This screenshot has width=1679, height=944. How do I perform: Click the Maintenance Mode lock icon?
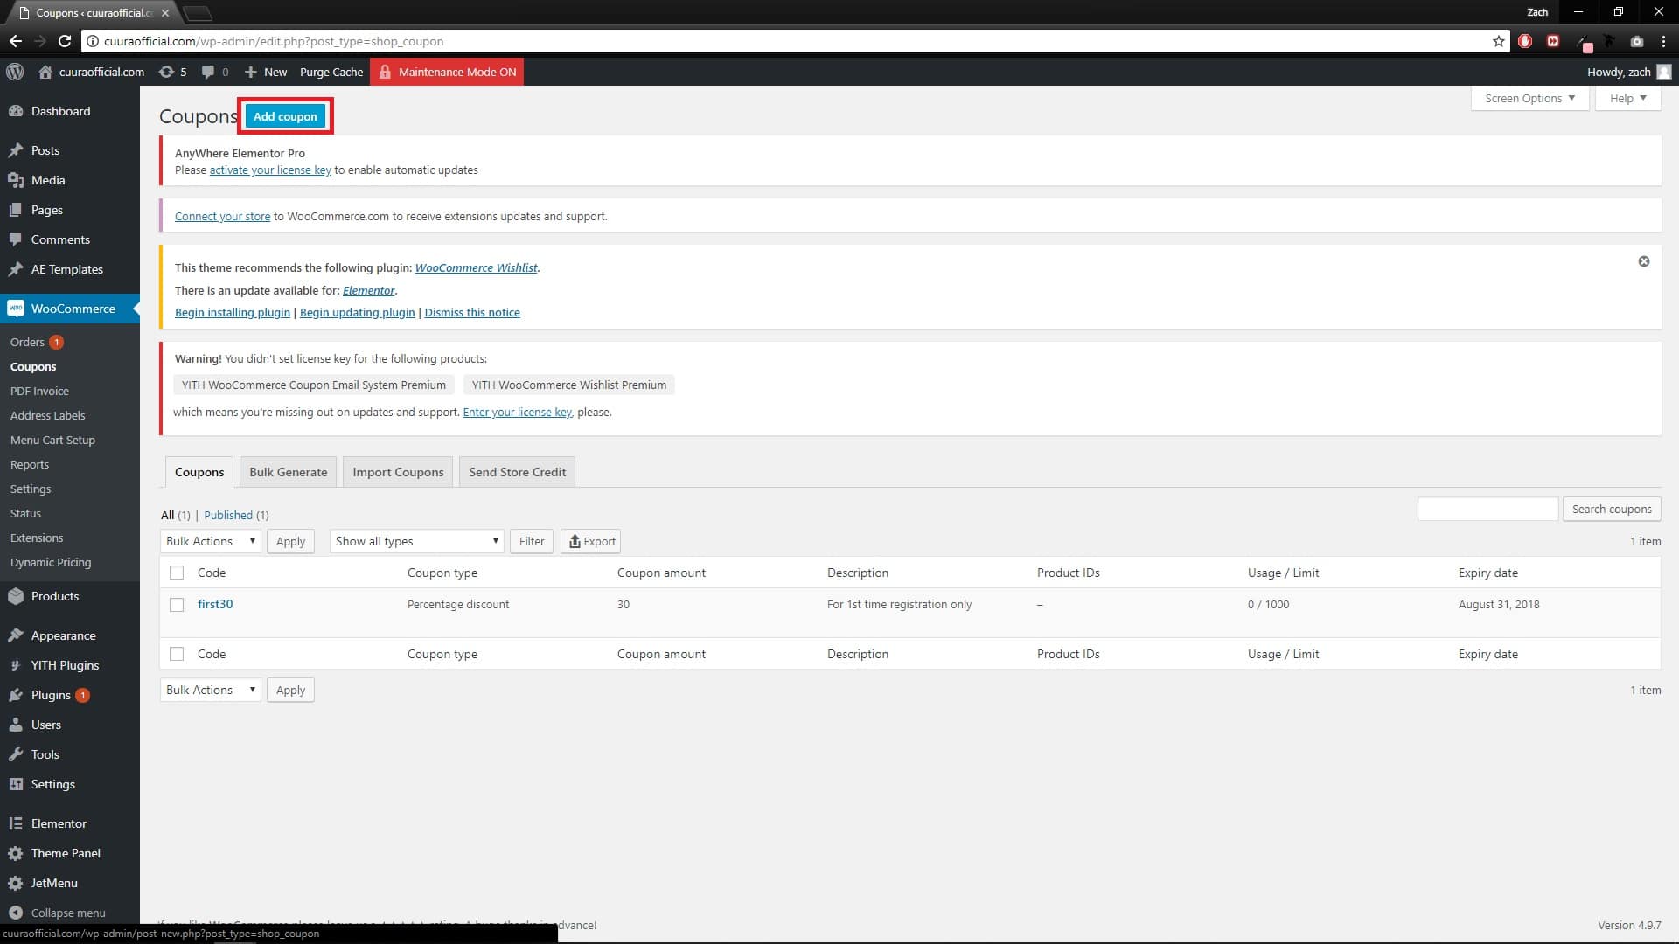tap(385, 72)
